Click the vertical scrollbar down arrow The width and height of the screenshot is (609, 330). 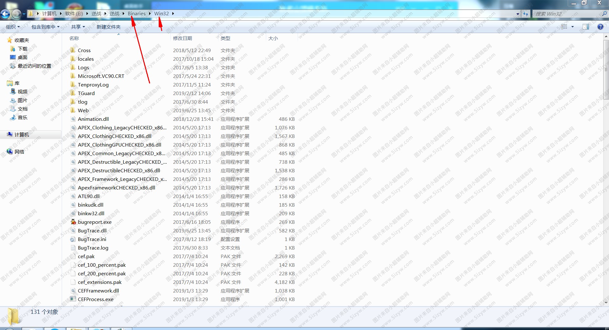(x=606, y=302)
